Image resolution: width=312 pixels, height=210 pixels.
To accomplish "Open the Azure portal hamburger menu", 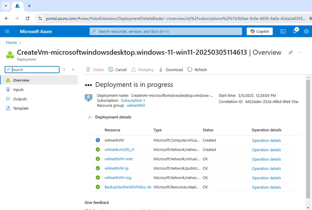I will click(x=7, y=31).
